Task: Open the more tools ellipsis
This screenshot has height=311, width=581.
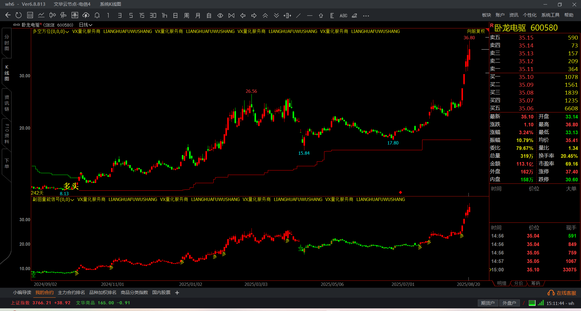Action: click(x=366, y=16)
